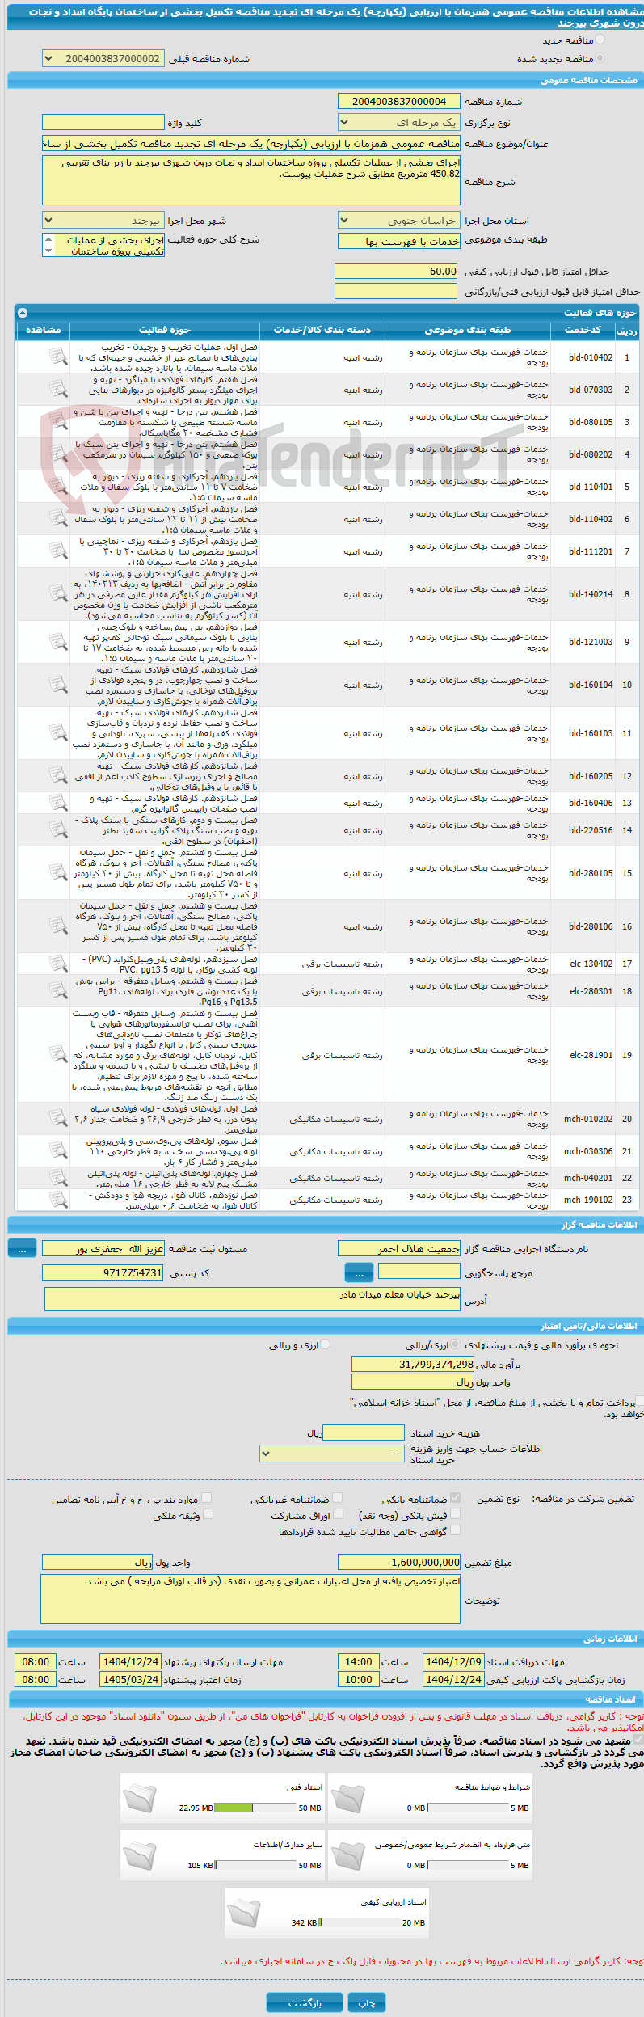
Task: Click ellipsis button beside مرجع پاسخگویی
Action: (359, 1272)
